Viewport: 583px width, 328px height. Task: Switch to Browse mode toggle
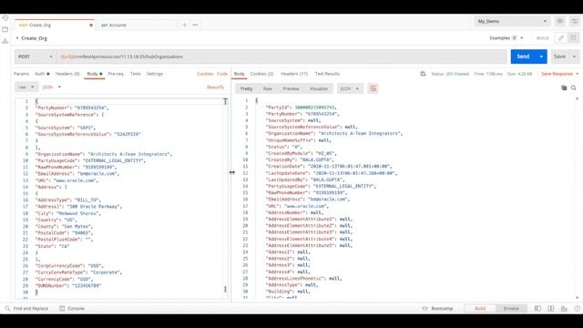[511, 308]
